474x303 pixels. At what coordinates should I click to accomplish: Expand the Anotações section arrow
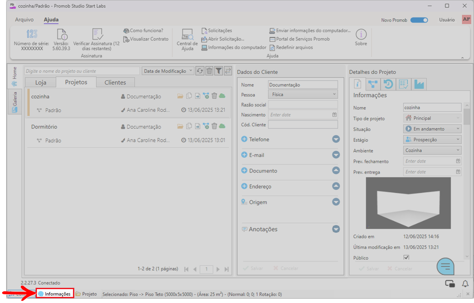coord(336,229)
